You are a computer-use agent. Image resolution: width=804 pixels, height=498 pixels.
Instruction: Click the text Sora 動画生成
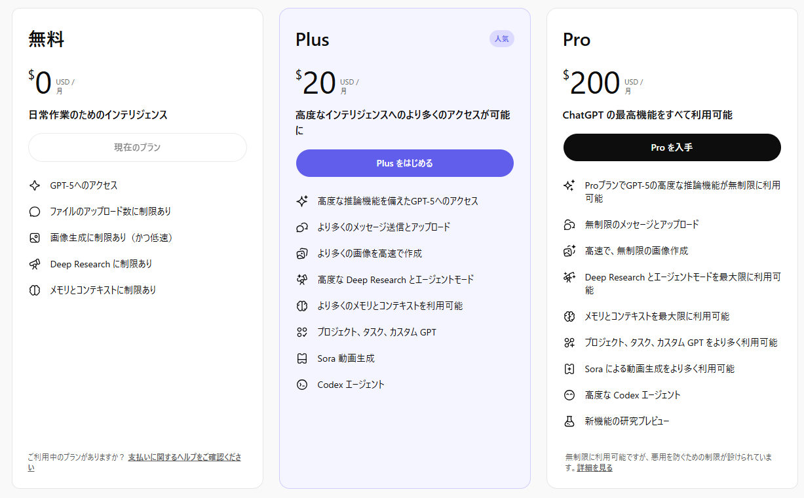pyautogui.click(x=346, y=358)
